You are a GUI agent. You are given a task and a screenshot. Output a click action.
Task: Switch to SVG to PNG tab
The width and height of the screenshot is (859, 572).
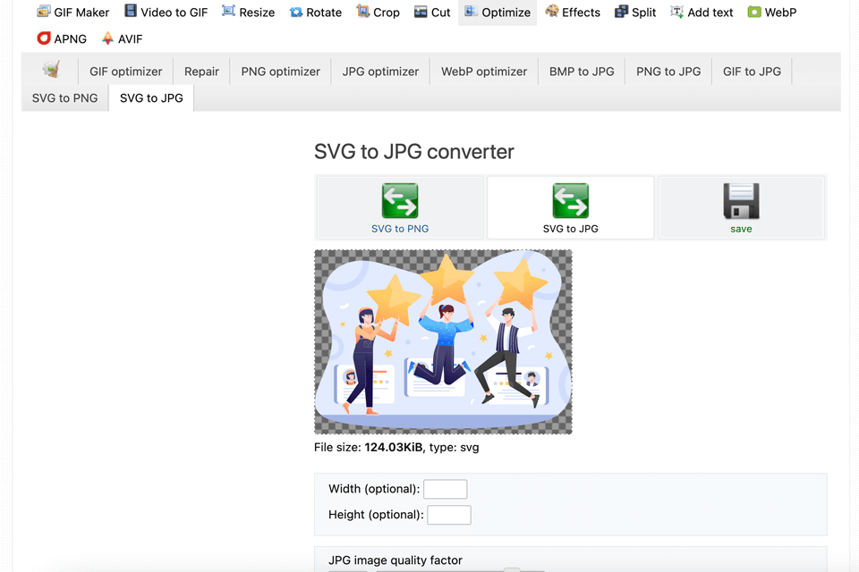[x=64, y=98]
